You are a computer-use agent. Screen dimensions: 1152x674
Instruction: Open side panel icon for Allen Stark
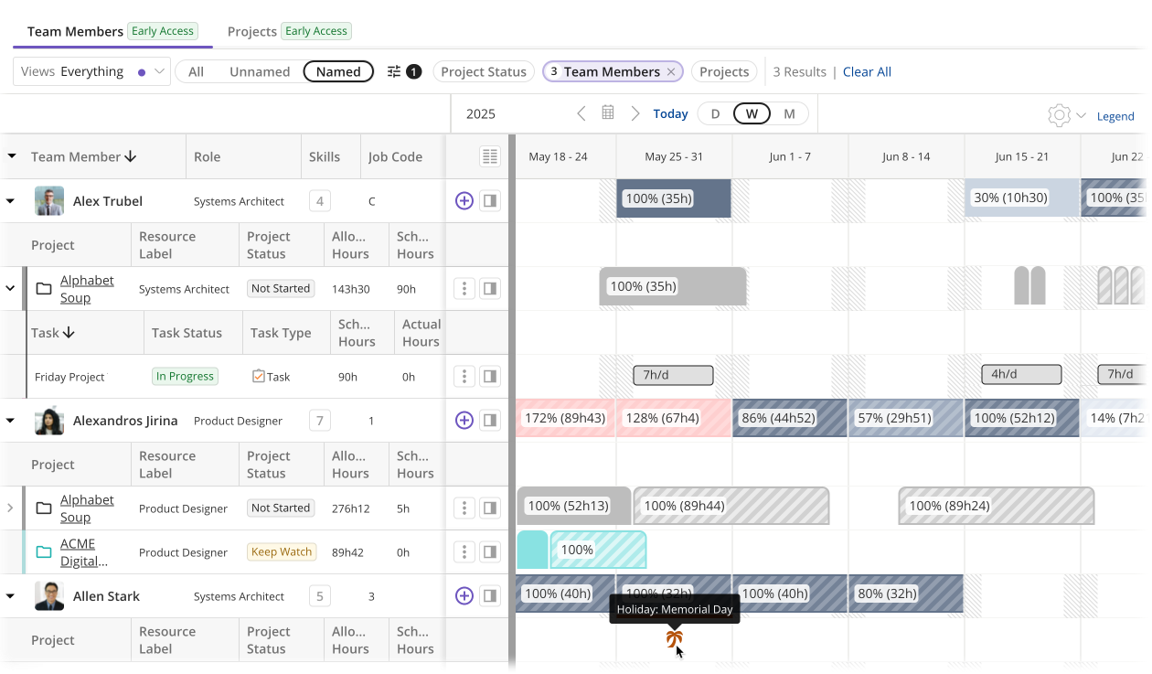pos(490,596)
